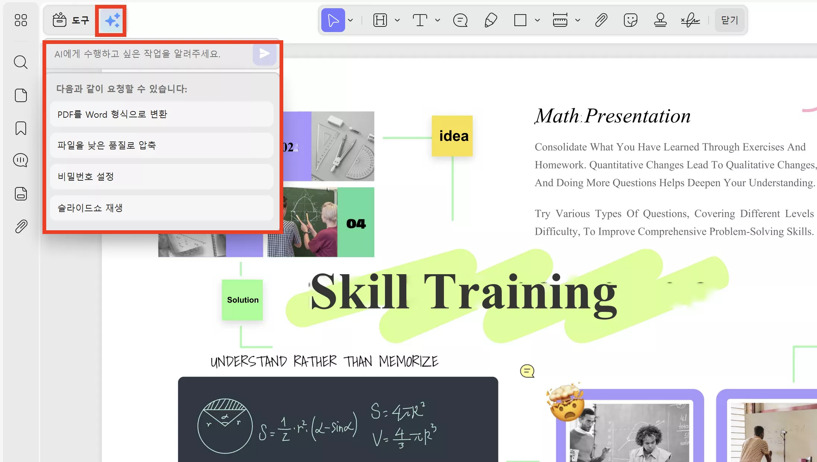Viewport: 817px width, 462px height.
Task: Click the AI sparkle assistant icon
Action: [112, 20]
